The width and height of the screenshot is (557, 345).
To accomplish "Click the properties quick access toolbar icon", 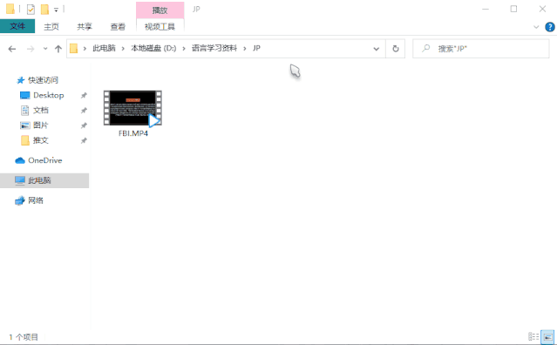I will pyautogui.click(x=31, y=10).
